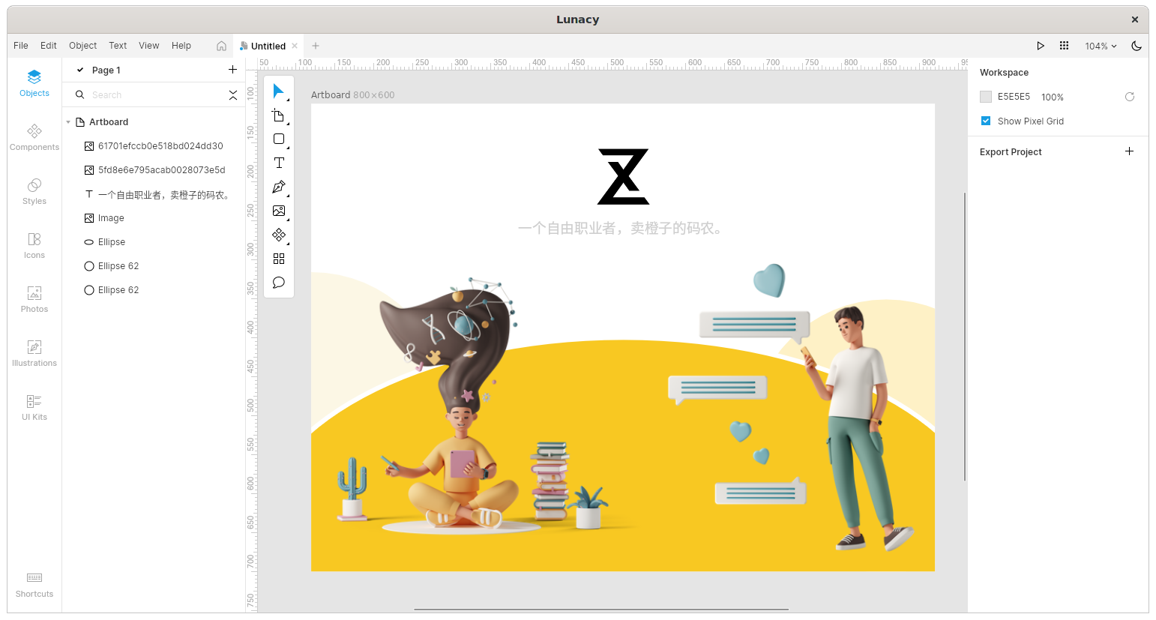Toggle dark mode moon icon
1156x620 pixels.
(x=1137, y=46)
